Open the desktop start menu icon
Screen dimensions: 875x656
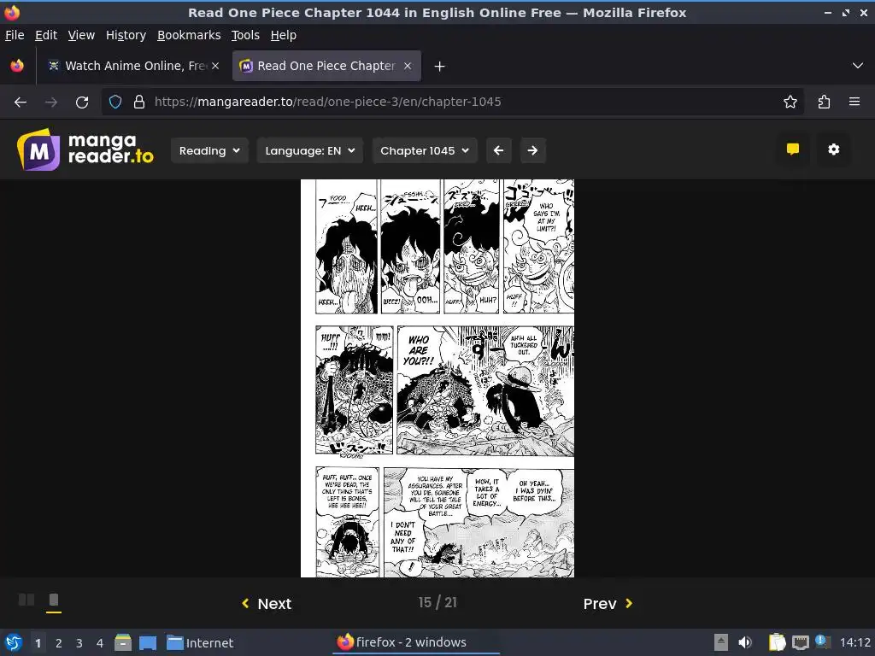click(x=13, y=642)
